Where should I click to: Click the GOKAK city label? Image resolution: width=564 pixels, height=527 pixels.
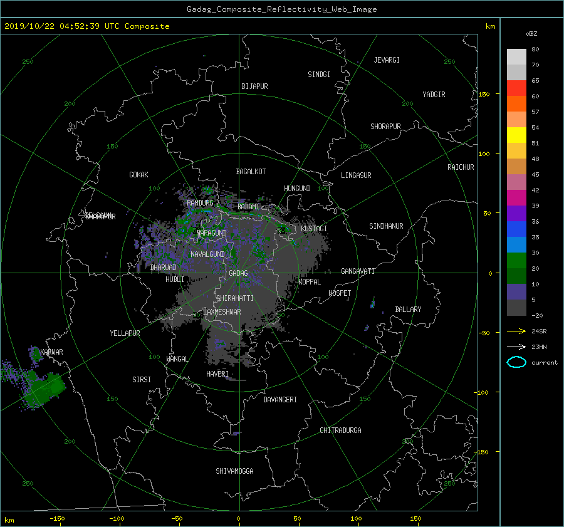click(x=139, y=175)
